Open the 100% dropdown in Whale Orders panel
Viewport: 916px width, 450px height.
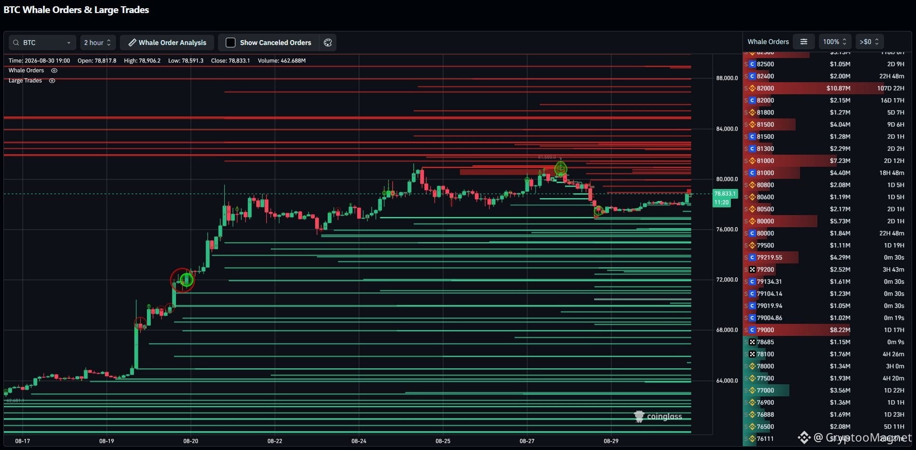click(x=835, y=42)
